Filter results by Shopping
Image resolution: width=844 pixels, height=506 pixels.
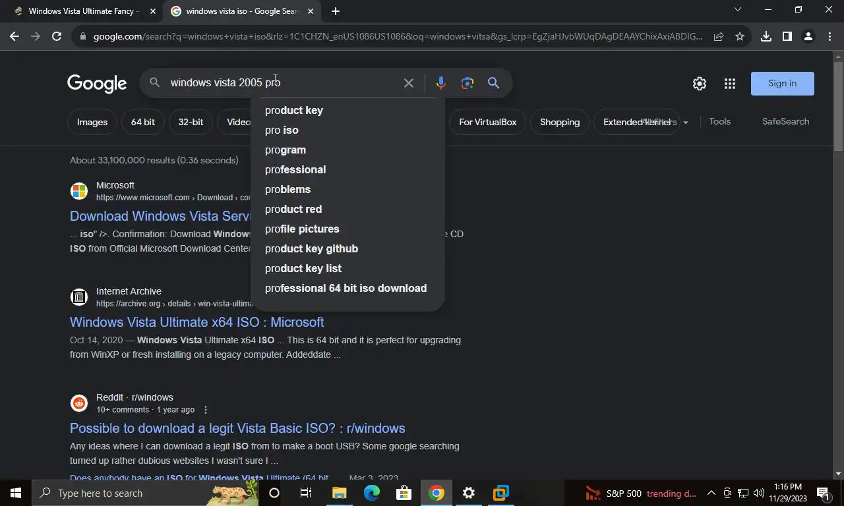560,122
